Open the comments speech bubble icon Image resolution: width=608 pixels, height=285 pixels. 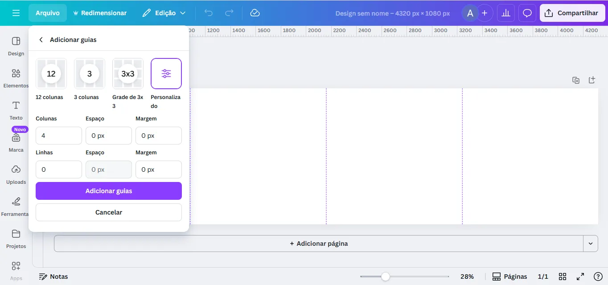(x=527, y=13)
